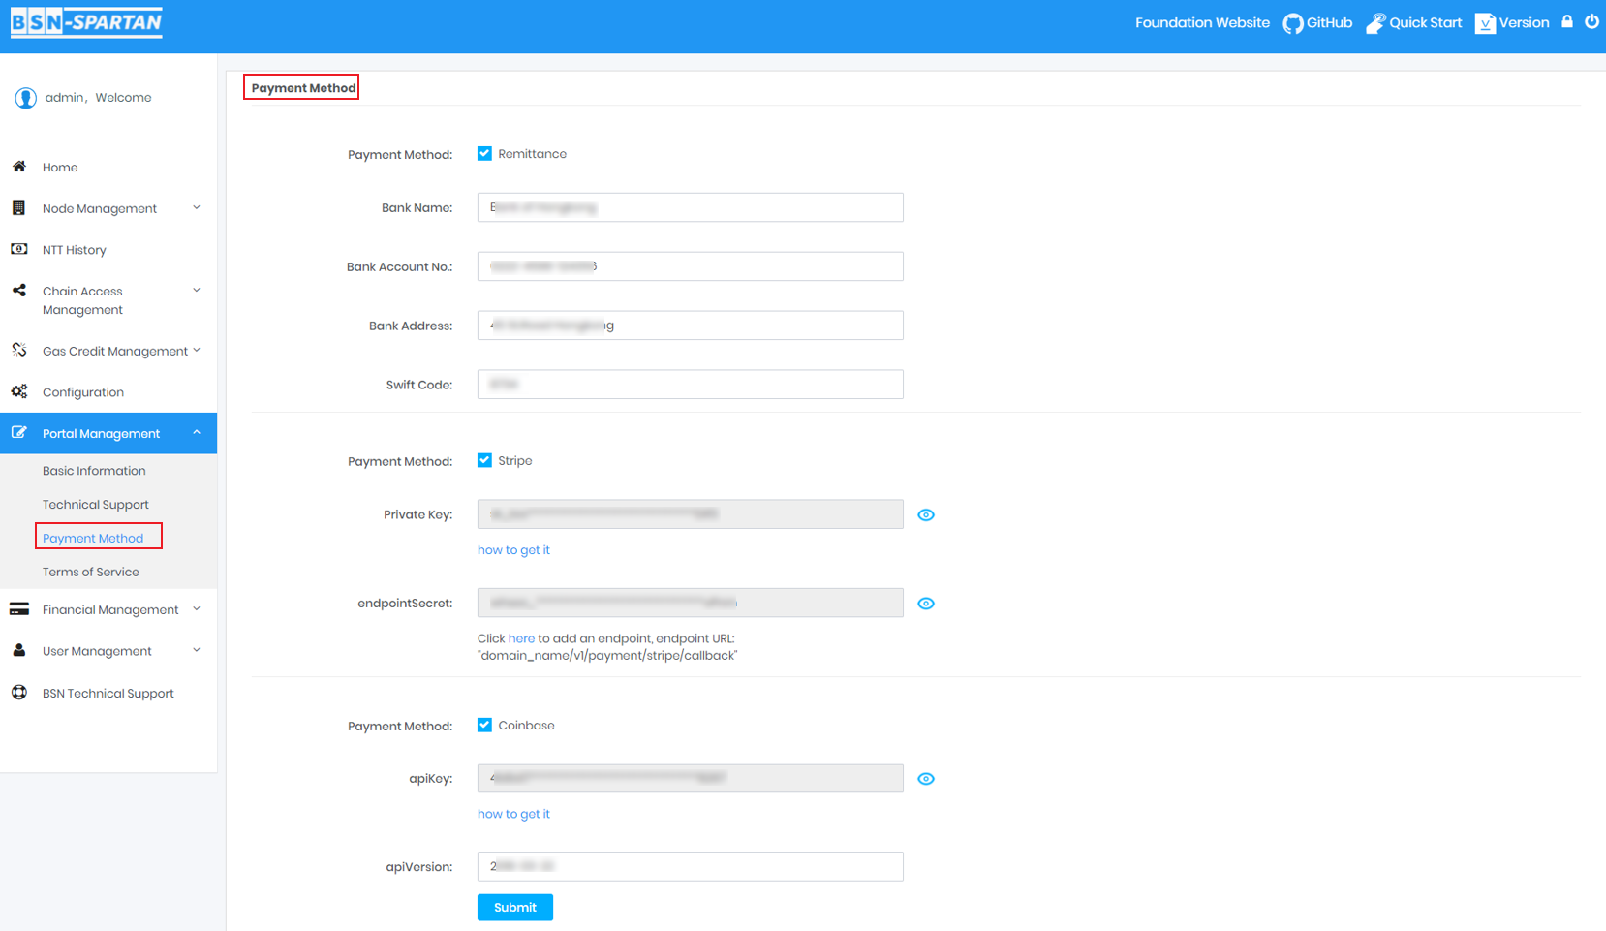1606x931 pixels.
Task: Disable the Coinbase payment method checkbox
Action: 484,724
